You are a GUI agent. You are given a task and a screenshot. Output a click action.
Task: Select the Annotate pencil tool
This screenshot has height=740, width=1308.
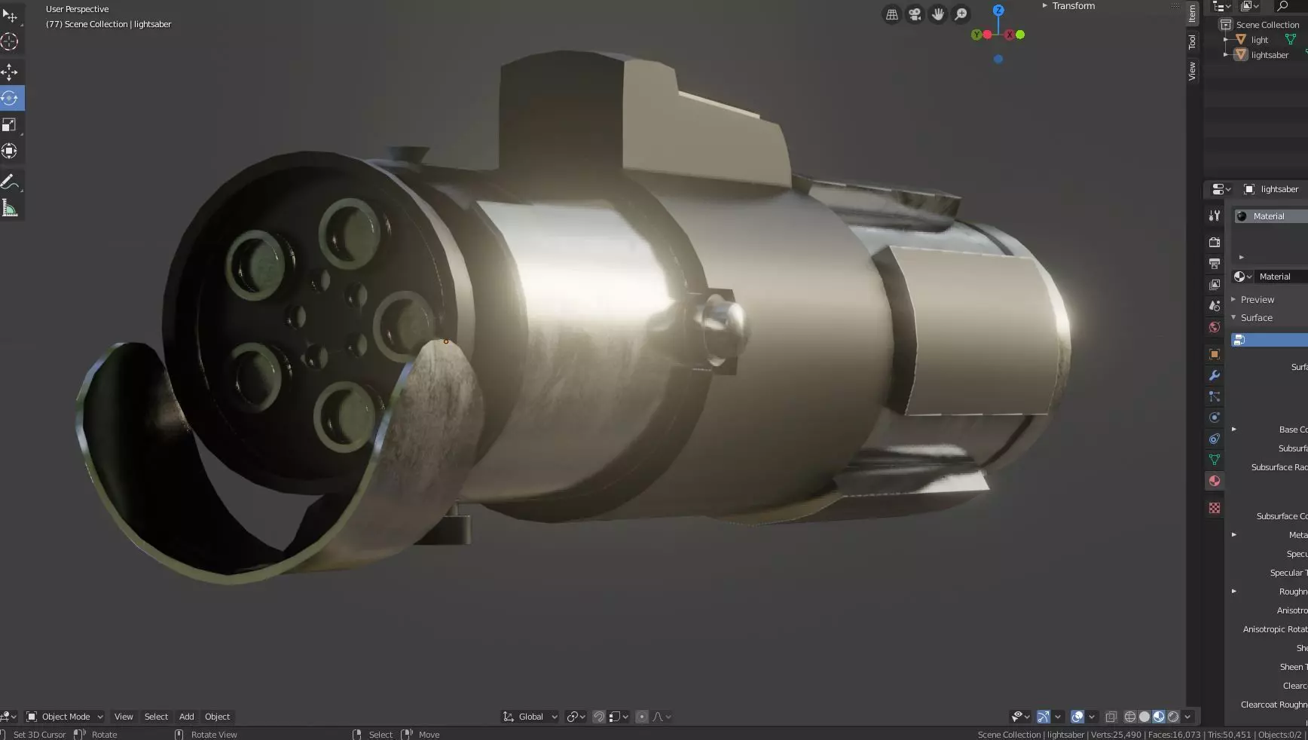point(10,182)
